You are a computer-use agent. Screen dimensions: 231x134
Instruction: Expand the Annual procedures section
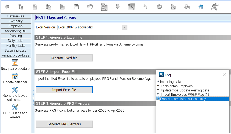tap(16, 55)
